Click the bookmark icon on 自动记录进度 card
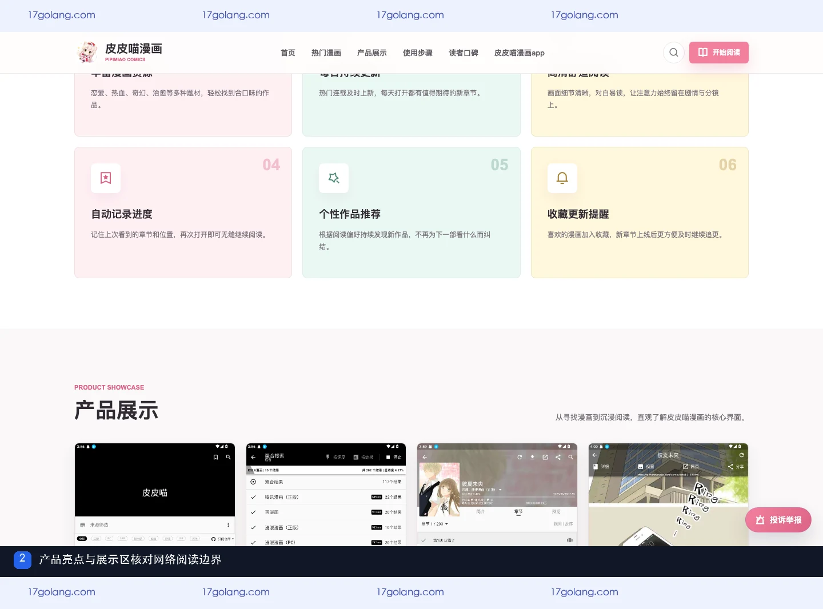The height and width of the screenshot is (609, 823). 106,178
